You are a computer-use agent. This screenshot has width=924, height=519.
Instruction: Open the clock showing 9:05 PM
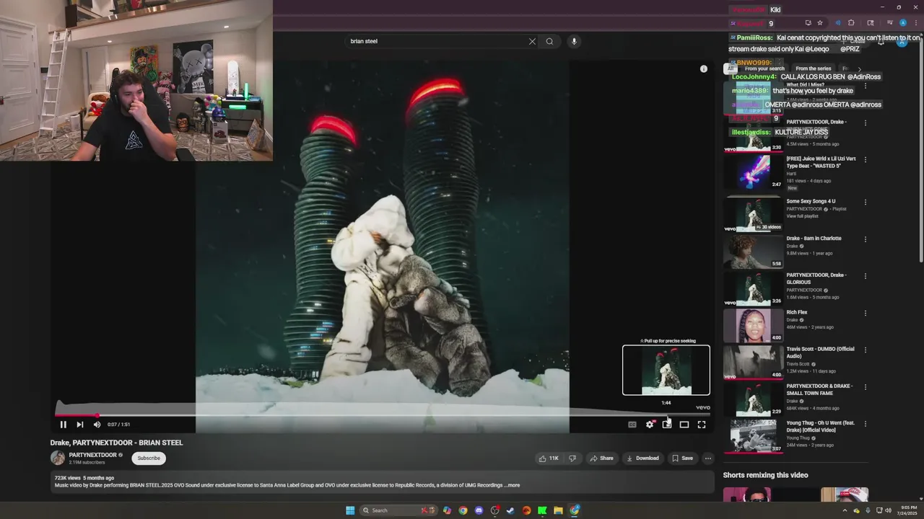pos(907,510)
